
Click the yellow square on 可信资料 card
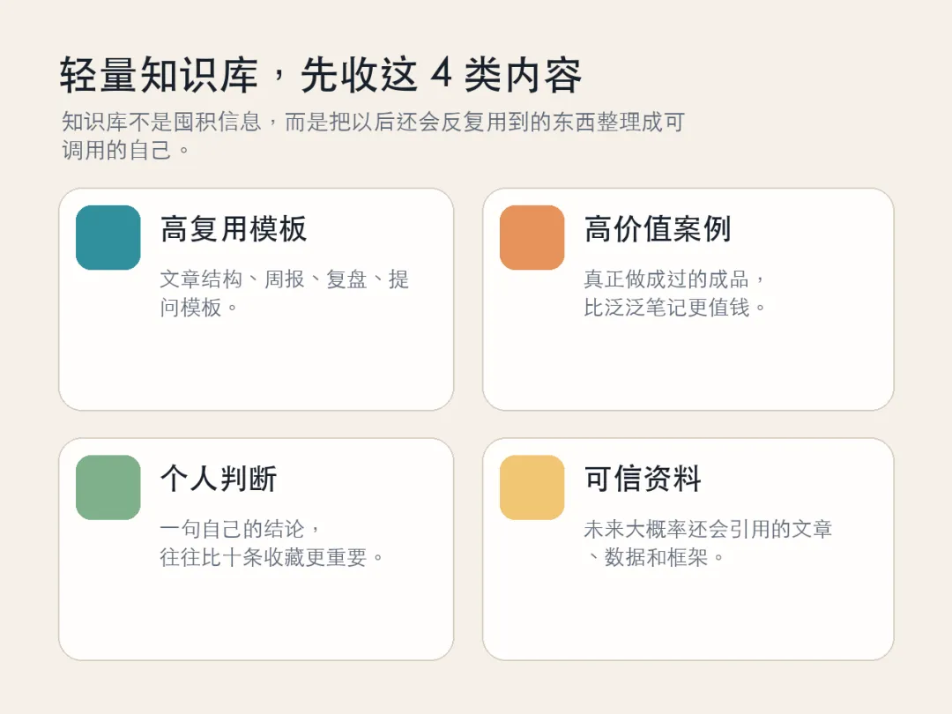tap(532, 487)
